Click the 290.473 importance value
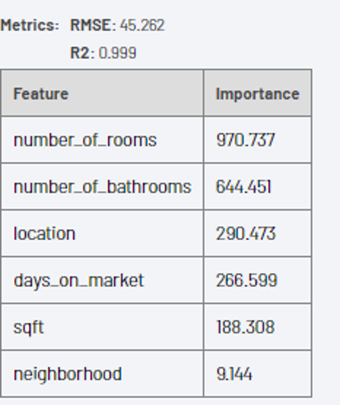Screen dimensions: 340x405 click(x=246, y=234)
